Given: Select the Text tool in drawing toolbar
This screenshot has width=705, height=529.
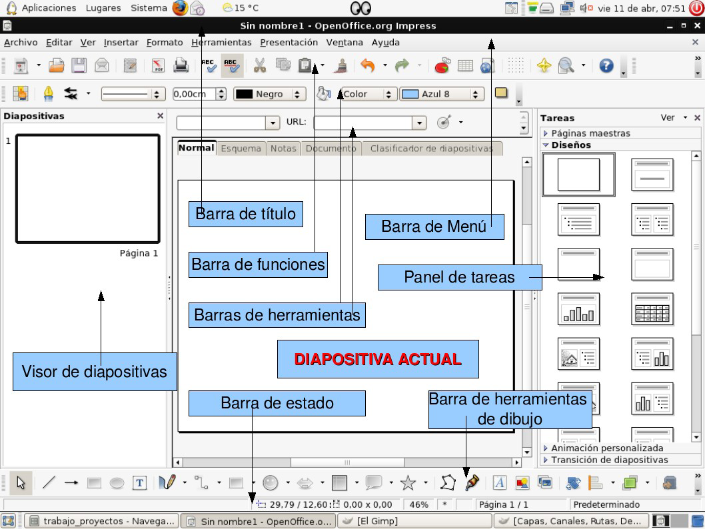Looking at the screenshot, I should [x=138, y=482].
